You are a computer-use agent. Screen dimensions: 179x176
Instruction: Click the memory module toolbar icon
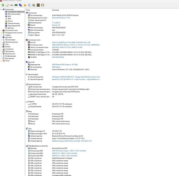(16, 5)
